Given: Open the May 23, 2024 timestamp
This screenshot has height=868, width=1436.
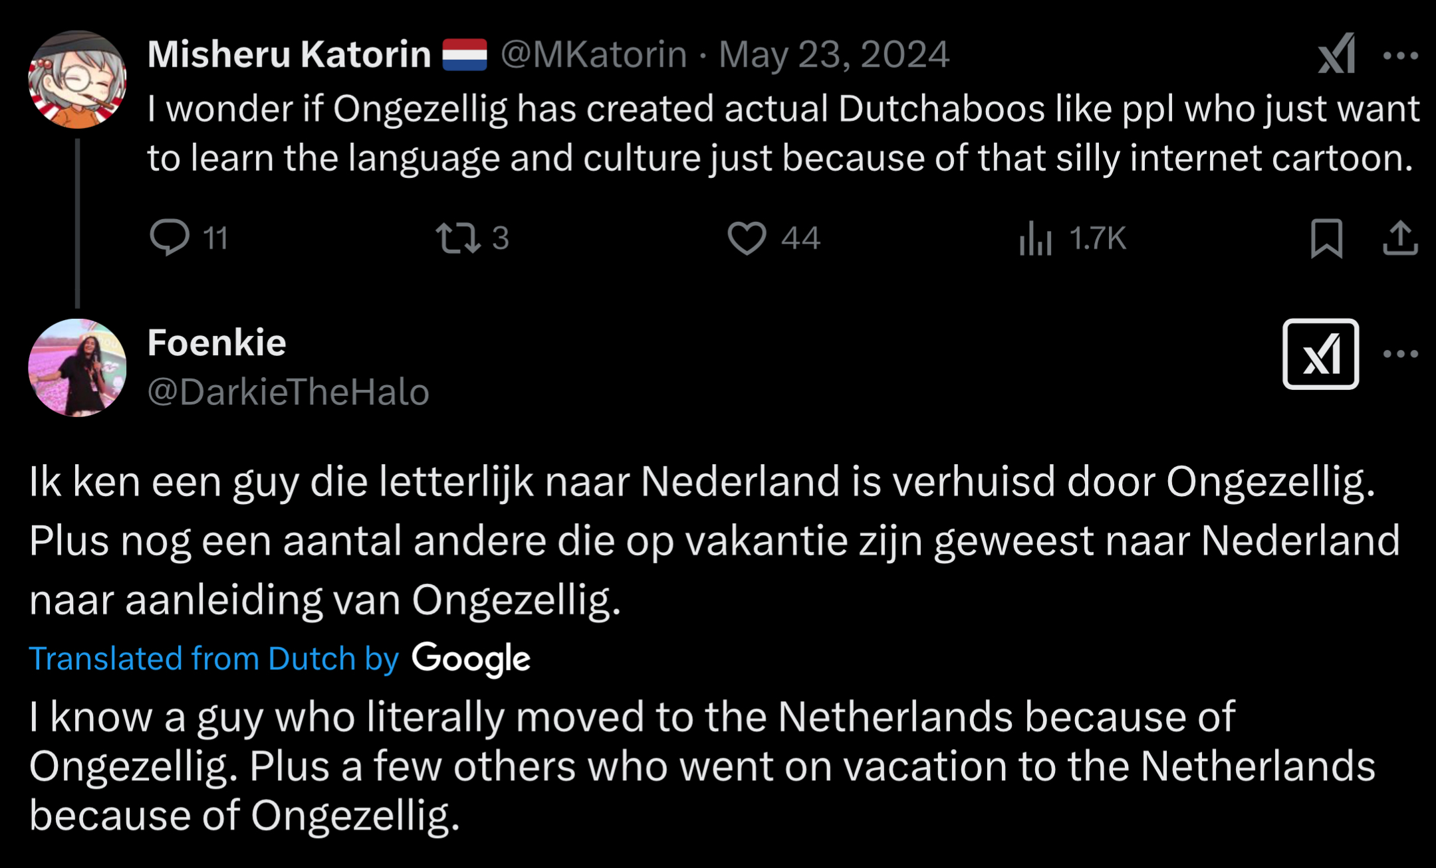Looking at the screenshot, I should tap(834, 54).
